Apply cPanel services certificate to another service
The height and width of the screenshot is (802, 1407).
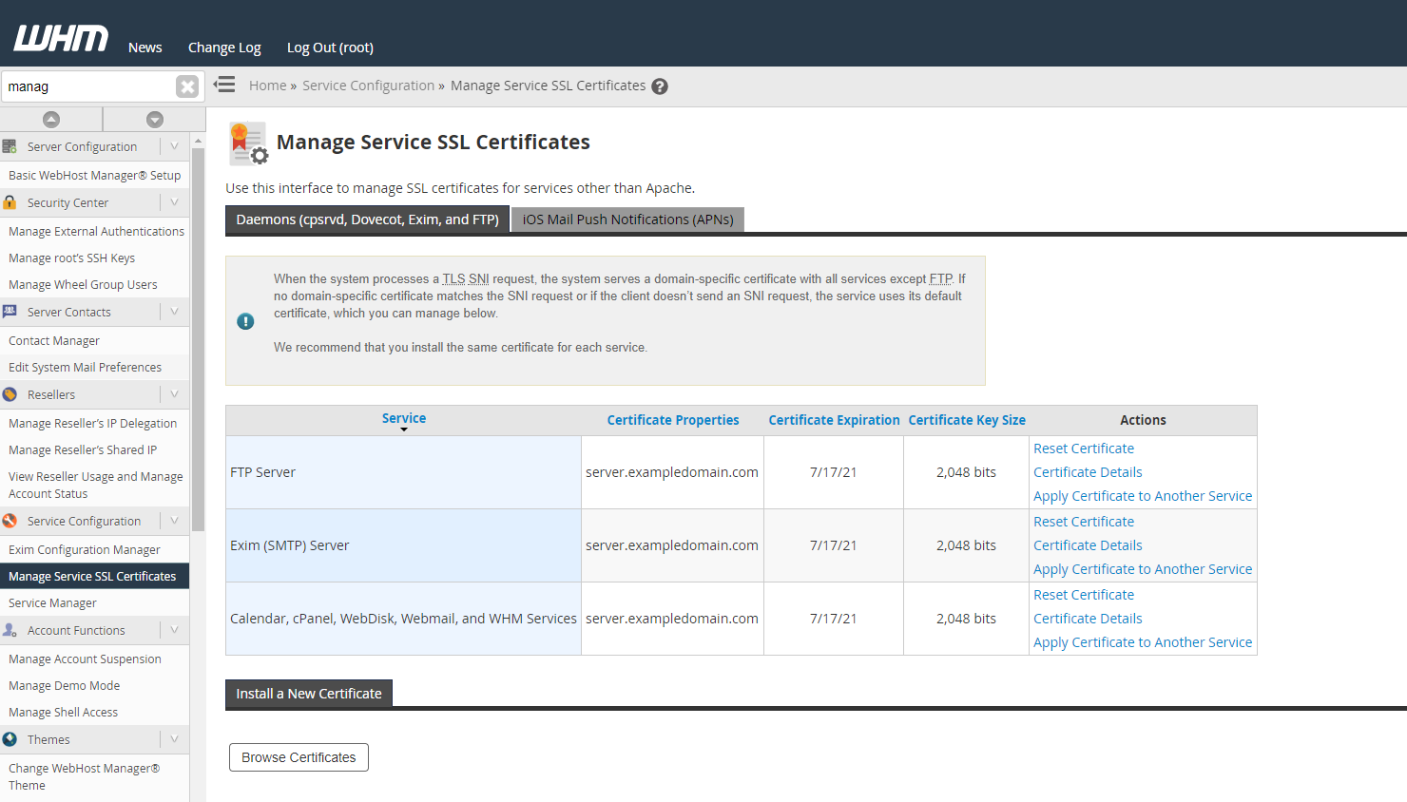[1143, 642]
